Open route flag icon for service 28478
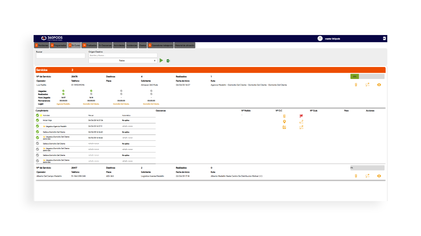421x236 pixels. [x=367, y=85]
